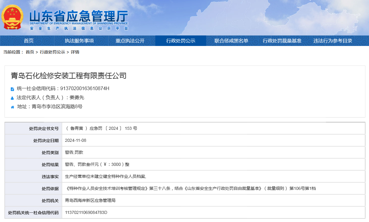Go to 重点执法公开 menu item
The width and height of the screenshot is (369, 222).
point(130,41)
